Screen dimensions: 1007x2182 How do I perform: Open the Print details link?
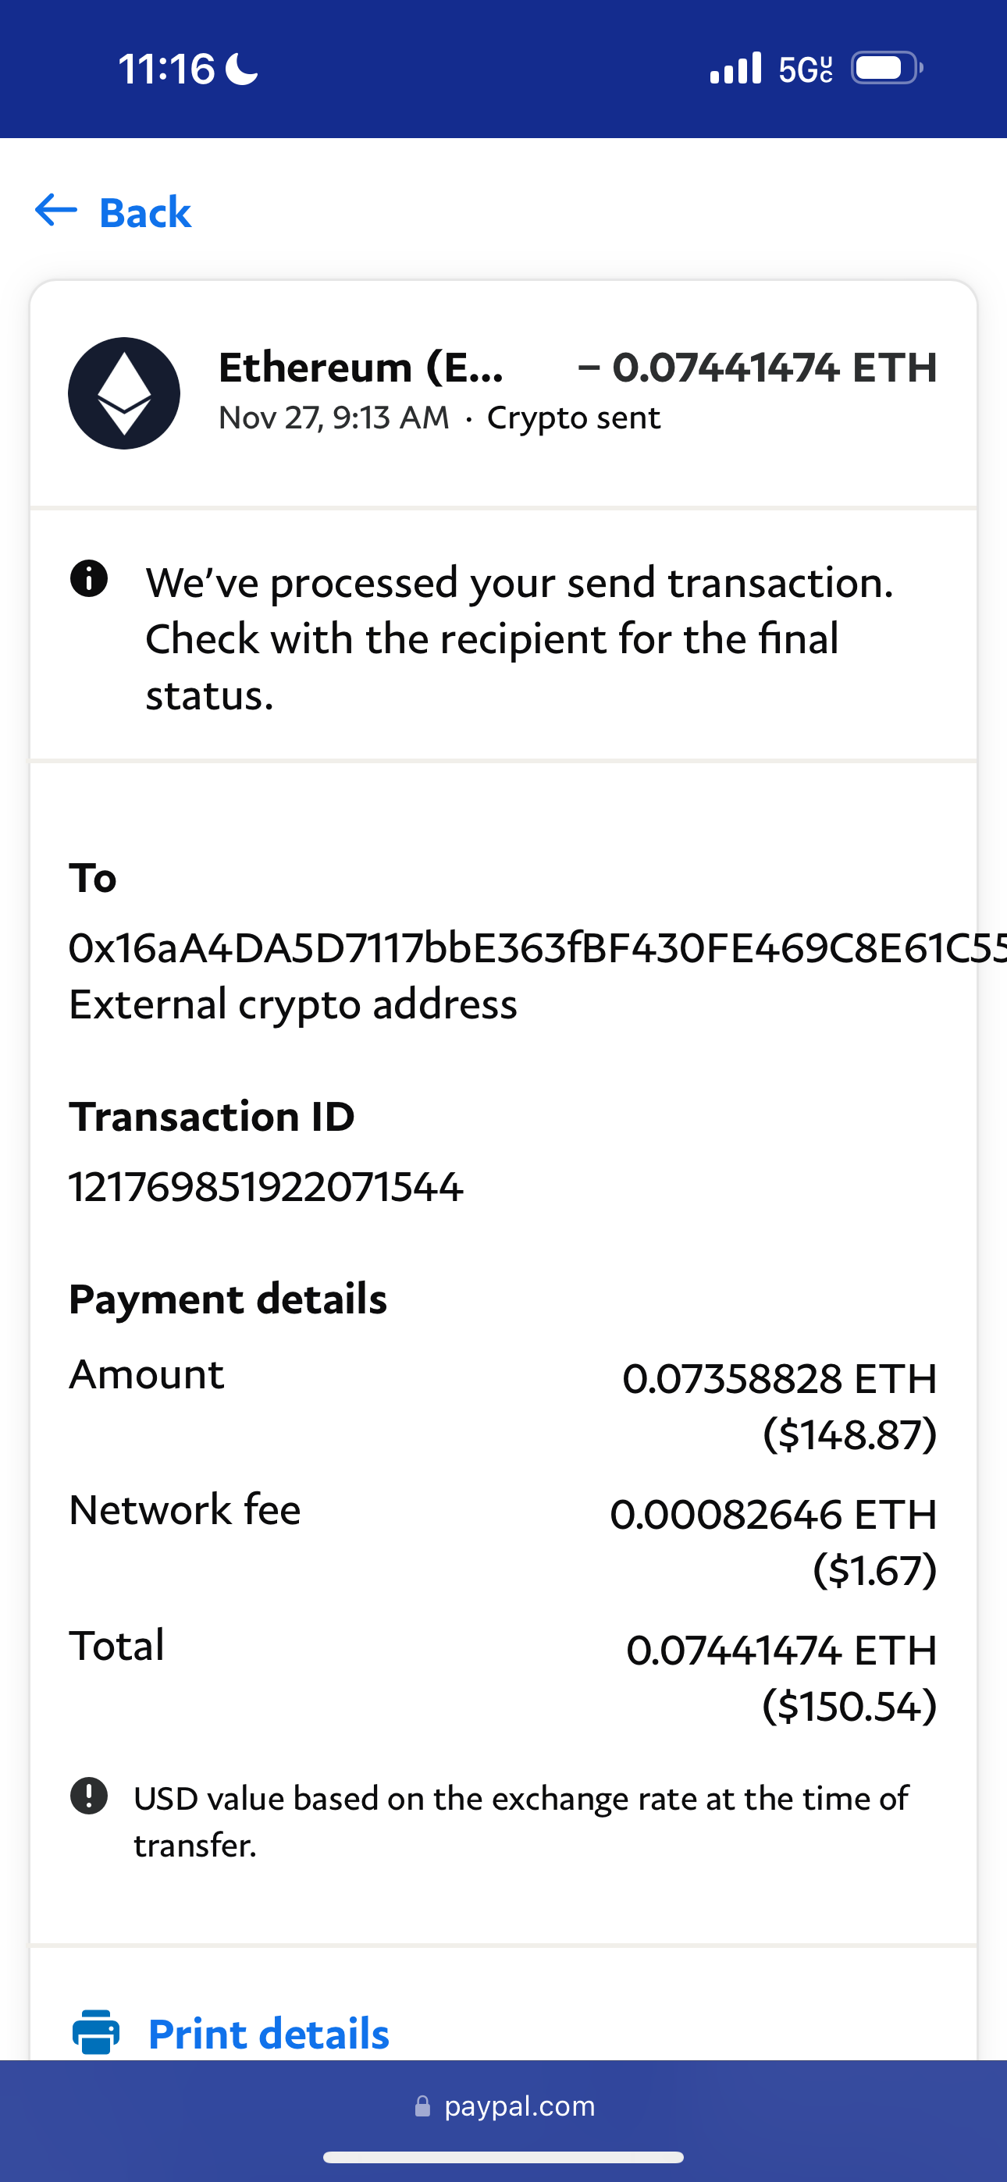(x=269, y=2033)
